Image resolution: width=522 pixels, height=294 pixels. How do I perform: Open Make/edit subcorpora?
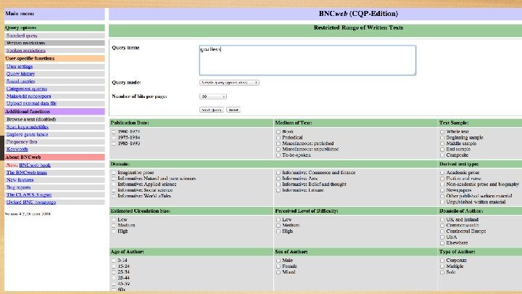(x=28, y=96)
